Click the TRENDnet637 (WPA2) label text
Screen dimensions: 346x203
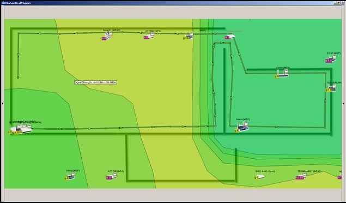pos(309,171)
